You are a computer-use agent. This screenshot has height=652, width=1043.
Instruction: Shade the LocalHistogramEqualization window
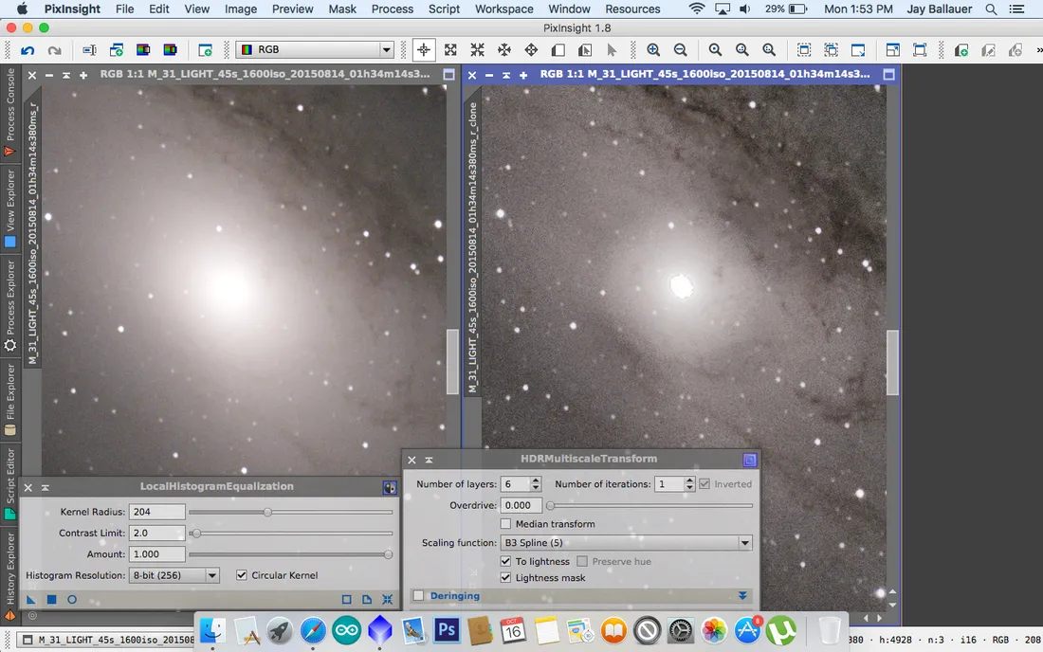click(x=46, y=487)
